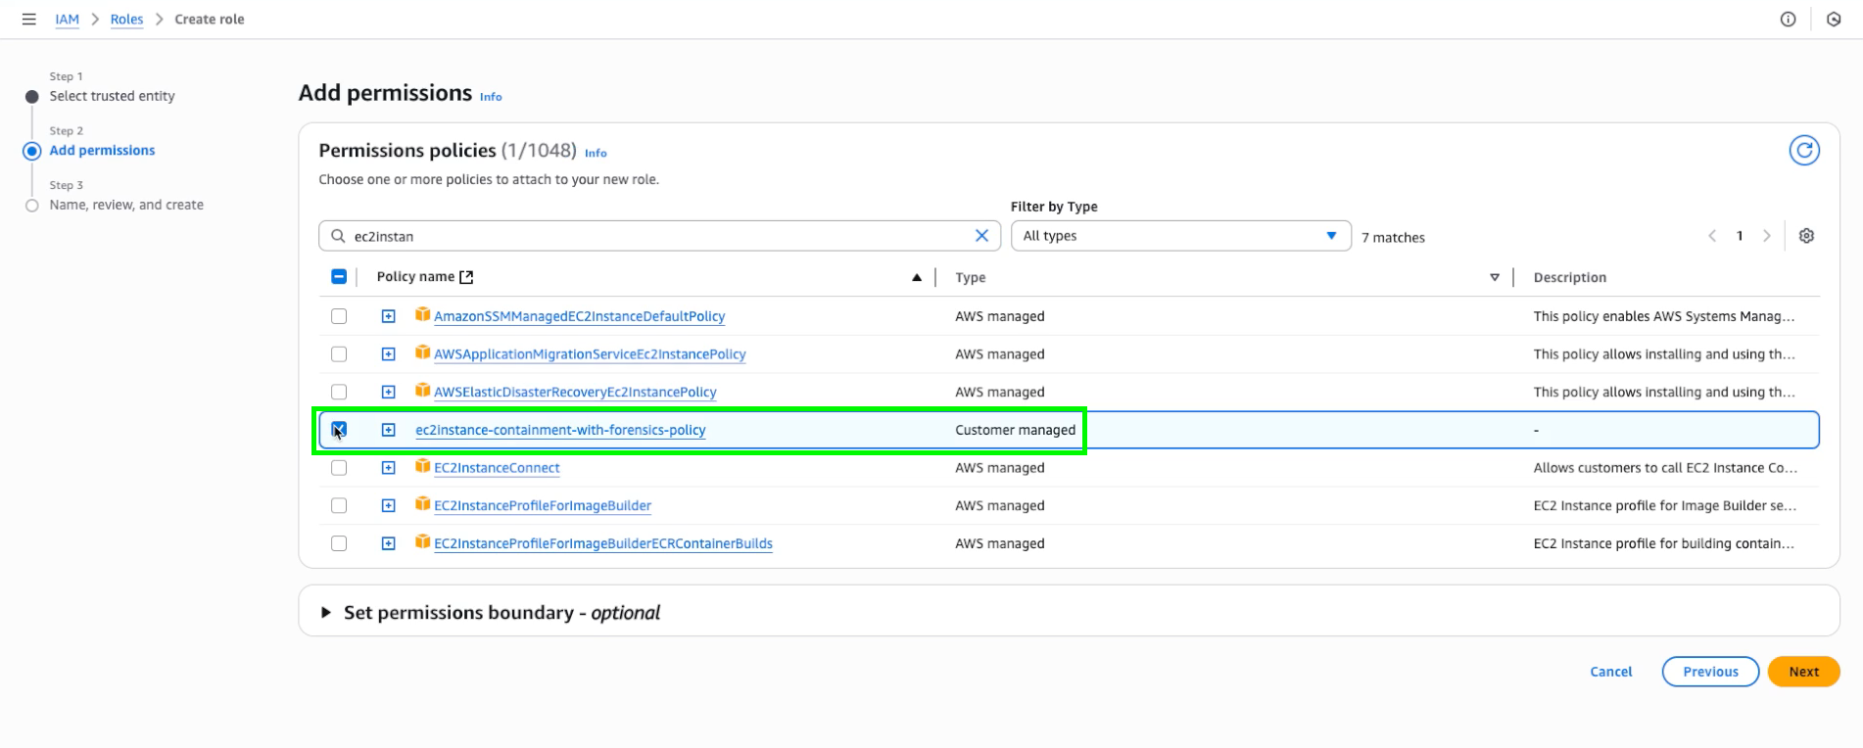Click the search magnifier icon
1863x748 pixels.
point(338,236)
